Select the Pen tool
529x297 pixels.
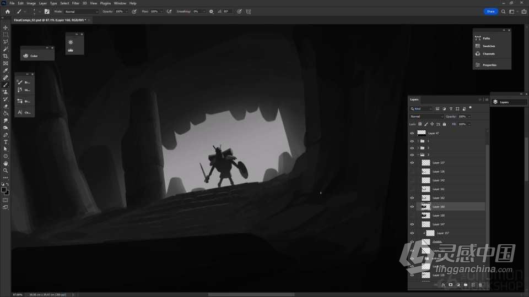pos(6,135)
